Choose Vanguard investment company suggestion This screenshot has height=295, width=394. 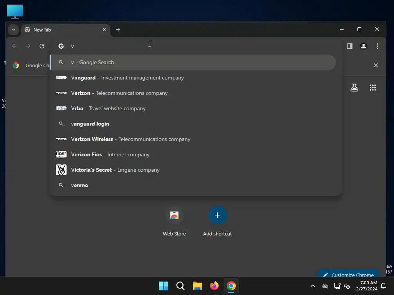coord(193,78)
